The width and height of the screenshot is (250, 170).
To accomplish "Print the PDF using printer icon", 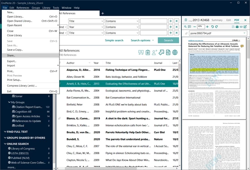I will click(237, 27).
